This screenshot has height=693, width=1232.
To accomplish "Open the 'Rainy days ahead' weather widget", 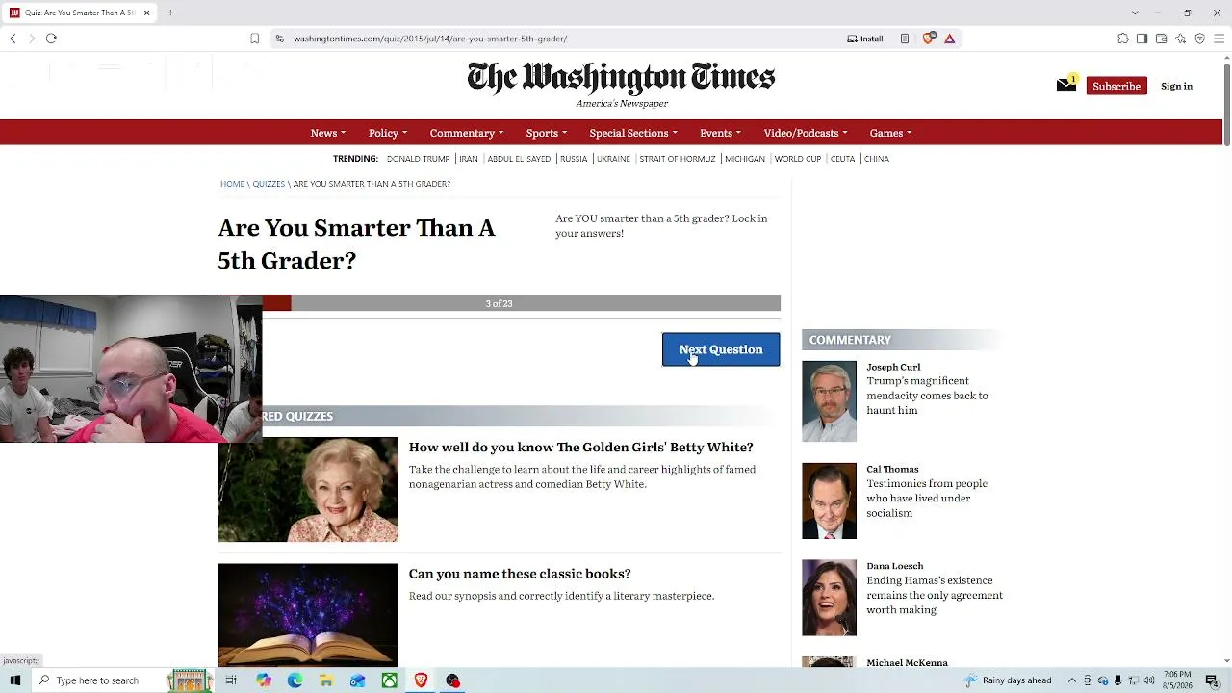I will [1009, 680].
